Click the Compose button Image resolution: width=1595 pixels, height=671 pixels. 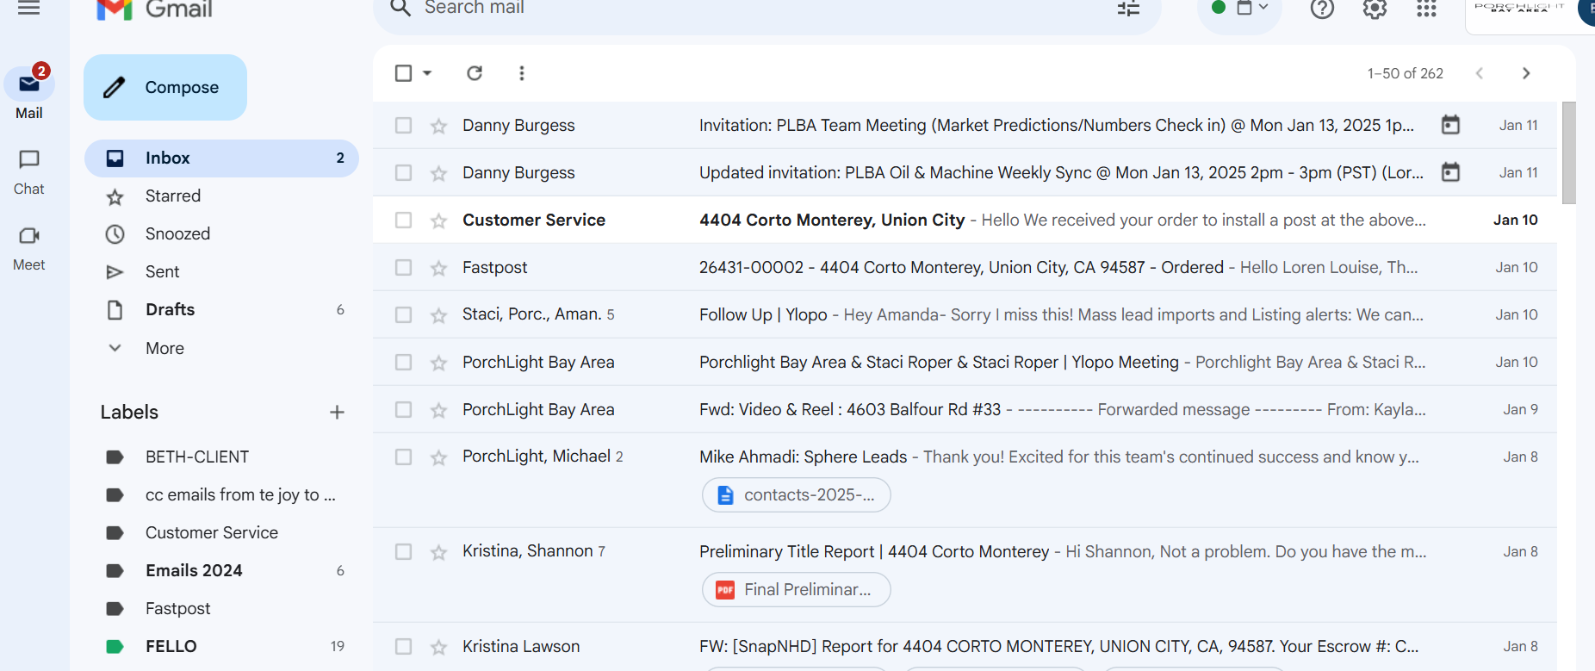coord(165,88)
